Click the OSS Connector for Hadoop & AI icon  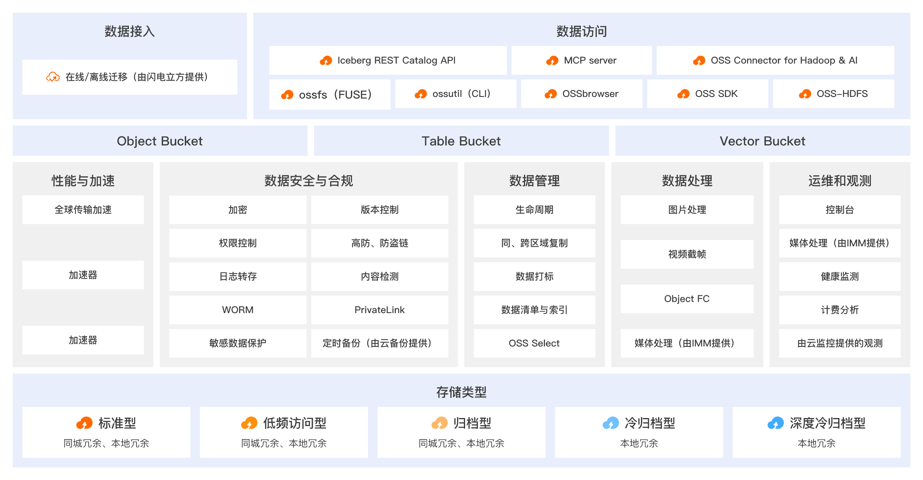pyautogui.click(x=699, y=60)
